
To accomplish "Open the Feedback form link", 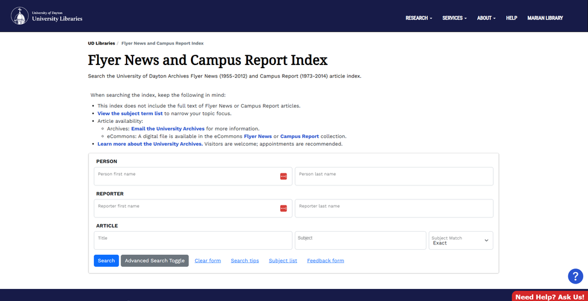I will pyautogui.click(x=325, y=261).
